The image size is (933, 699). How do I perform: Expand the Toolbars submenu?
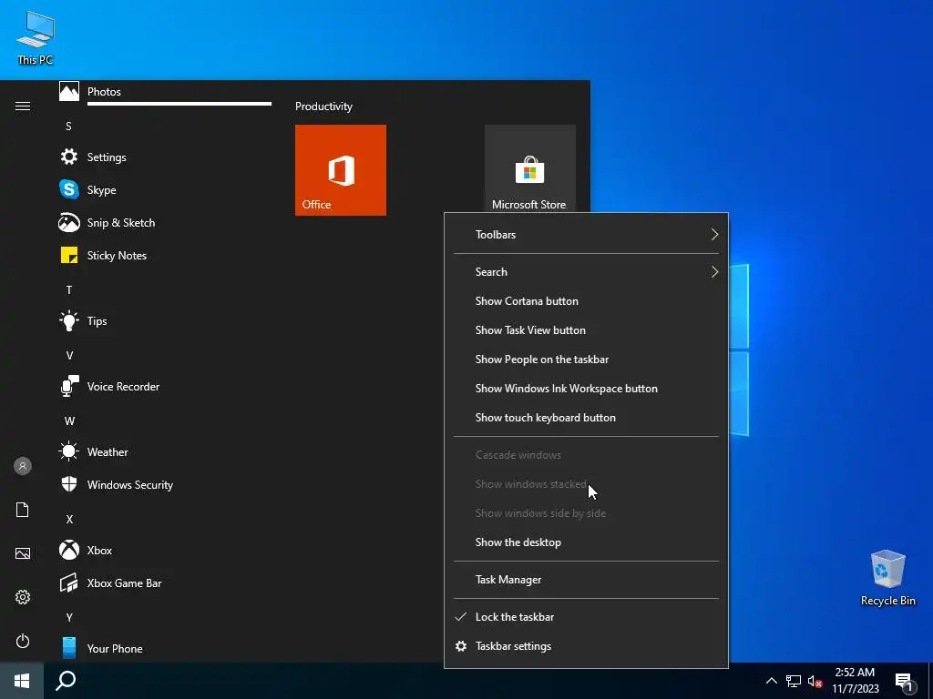click(x=586, y=235)
